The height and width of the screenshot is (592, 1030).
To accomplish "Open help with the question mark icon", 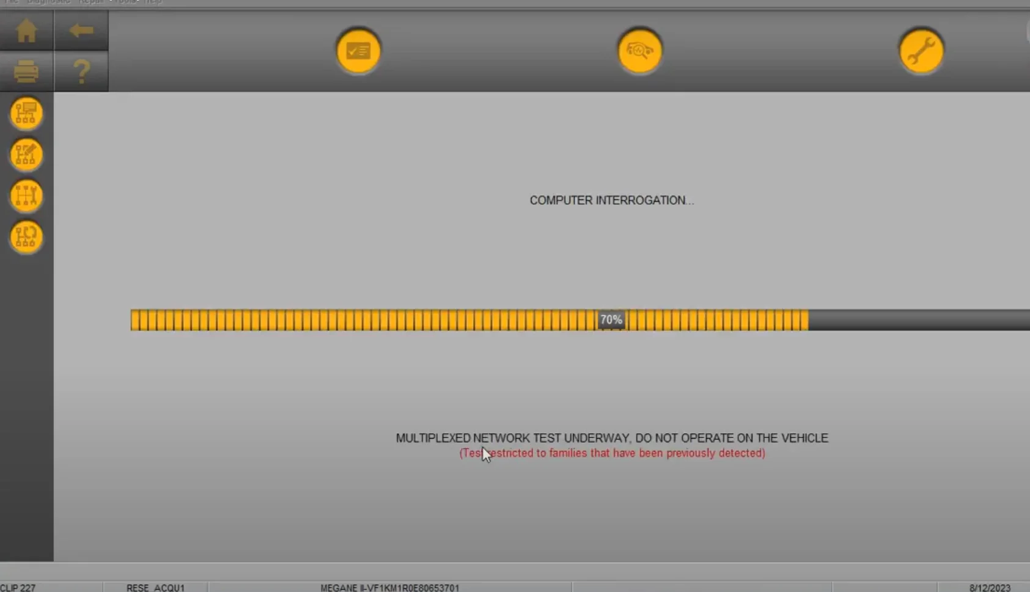I will tap(81, 71).
